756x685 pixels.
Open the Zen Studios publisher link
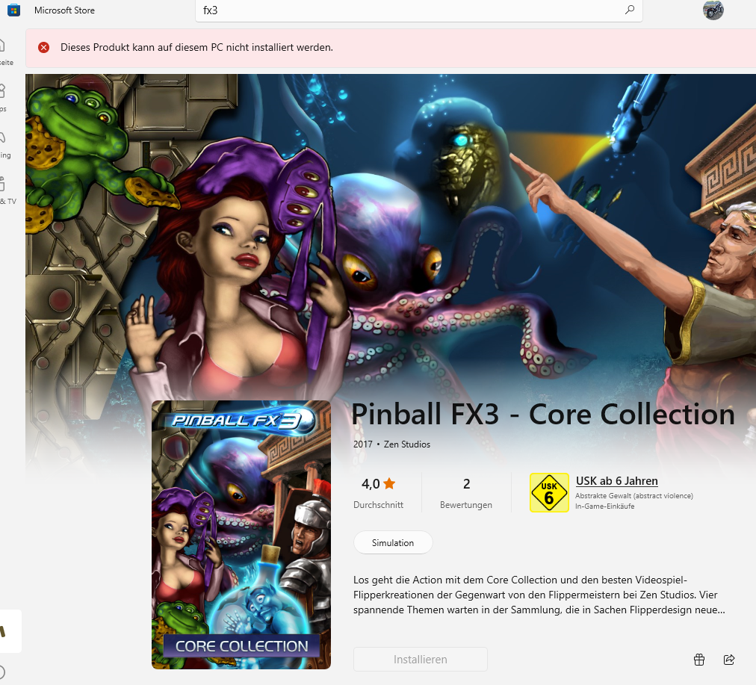[x=407, y=444]
